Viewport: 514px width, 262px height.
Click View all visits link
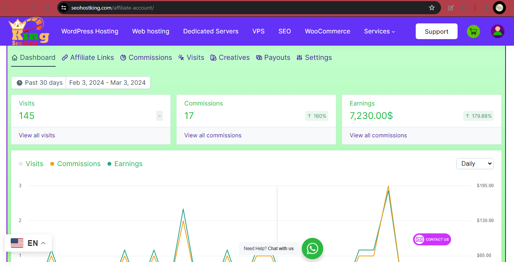click(37, 135)
